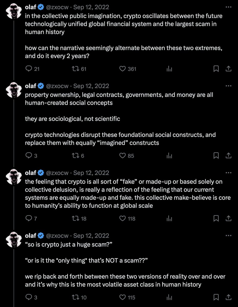Share the tweet with 115 likes

229,297
